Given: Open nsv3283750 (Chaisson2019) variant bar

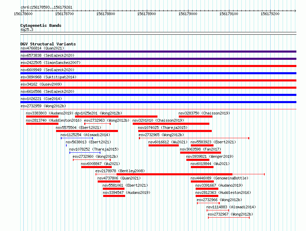Looking at the screenshot, I should click(196, 117).
